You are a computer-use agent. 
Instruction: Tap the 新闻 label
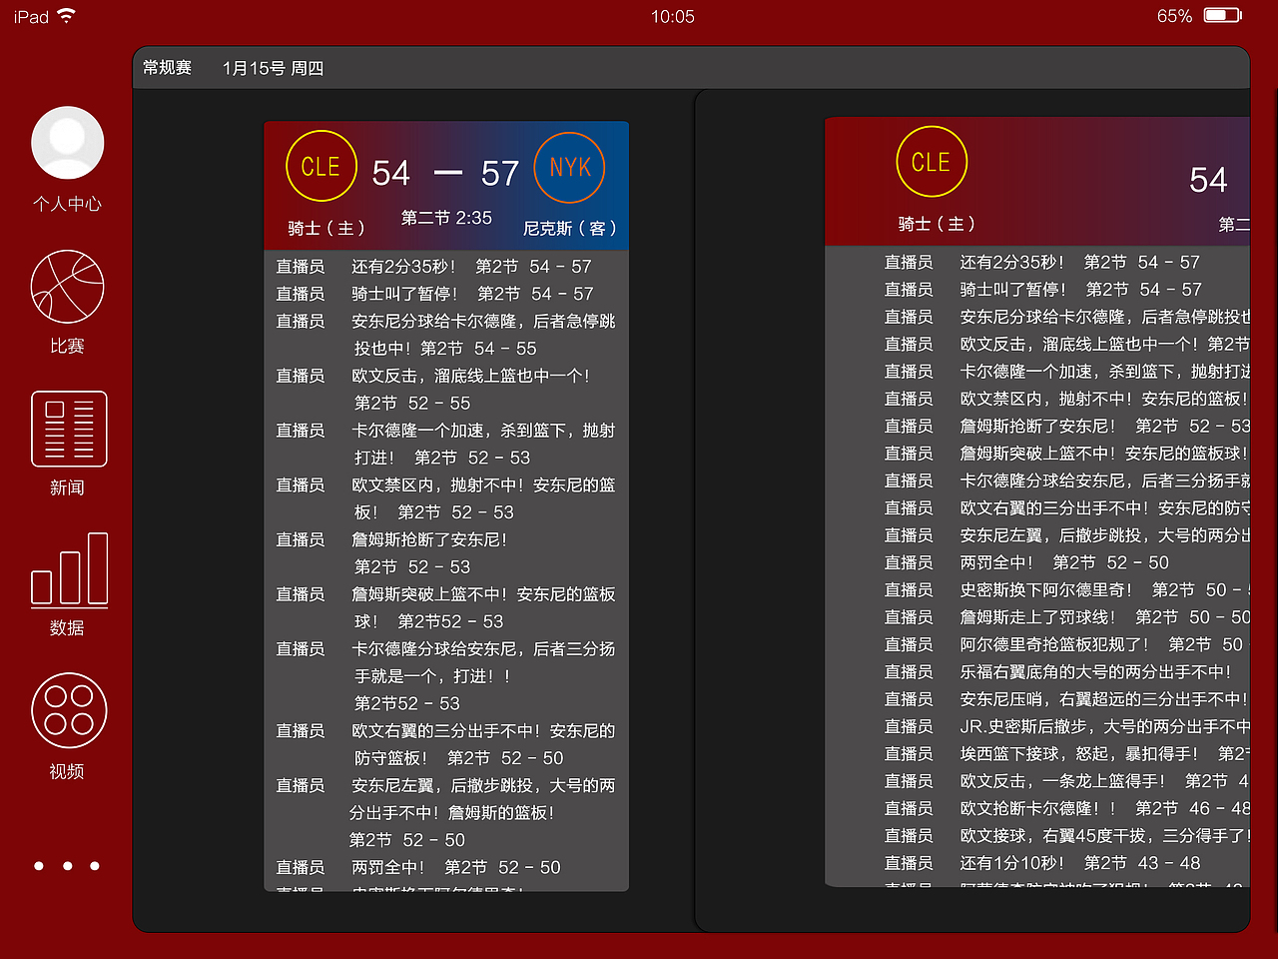[67, 487]
